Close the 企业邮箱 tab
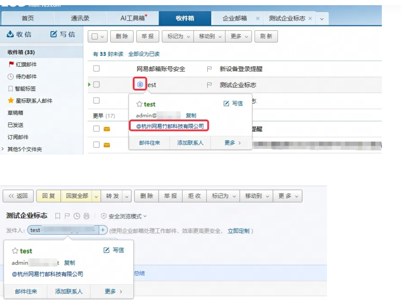 [257, 18]
